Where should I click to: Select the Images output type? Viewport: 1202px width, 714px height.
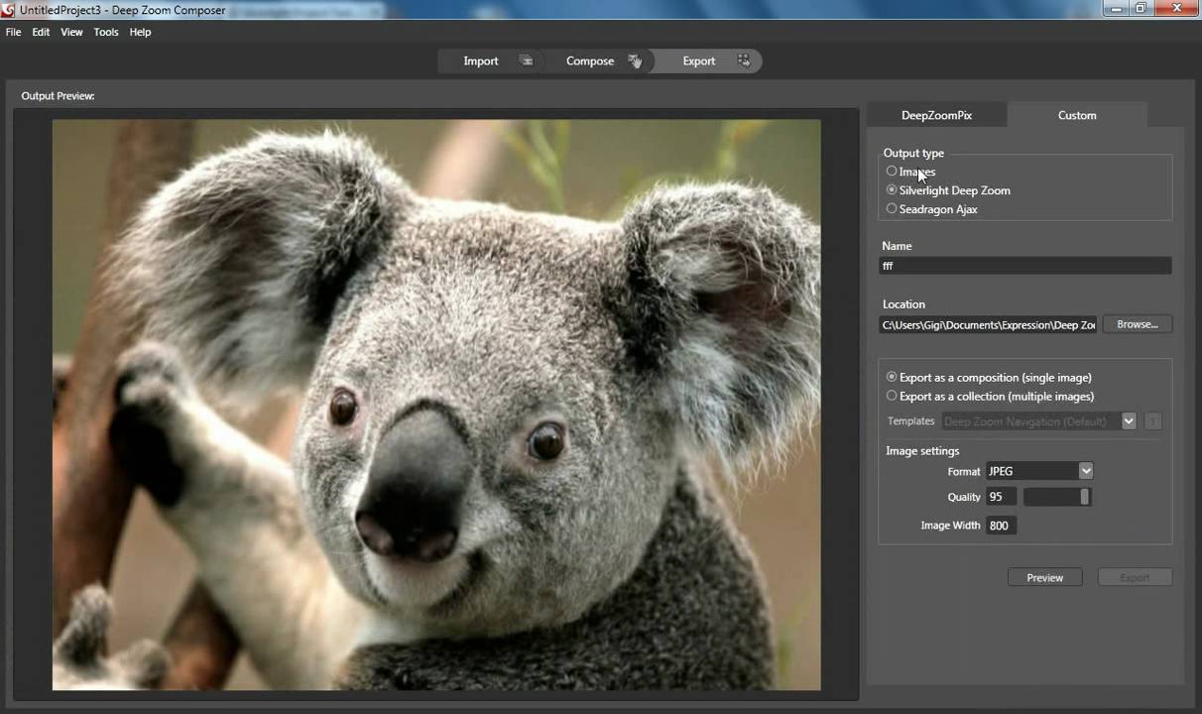point(892,172)
